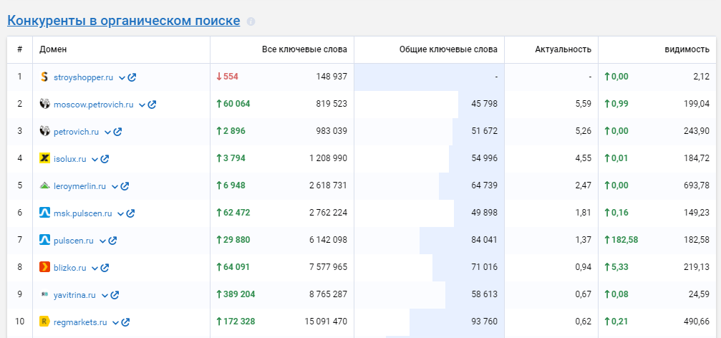Select the '5,59' relevance cell
Image resolution: width=721 pixels, height=338 pixels.
coord(584,104)
